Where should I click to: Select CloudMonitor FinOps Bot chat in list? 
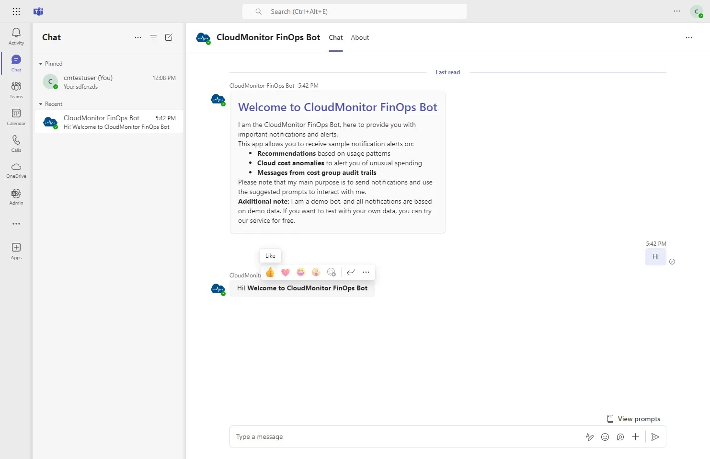click(x=109, y=122)
